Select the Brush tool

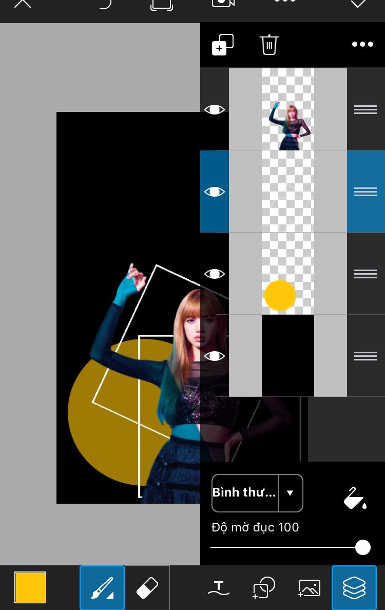pos(102,587)
